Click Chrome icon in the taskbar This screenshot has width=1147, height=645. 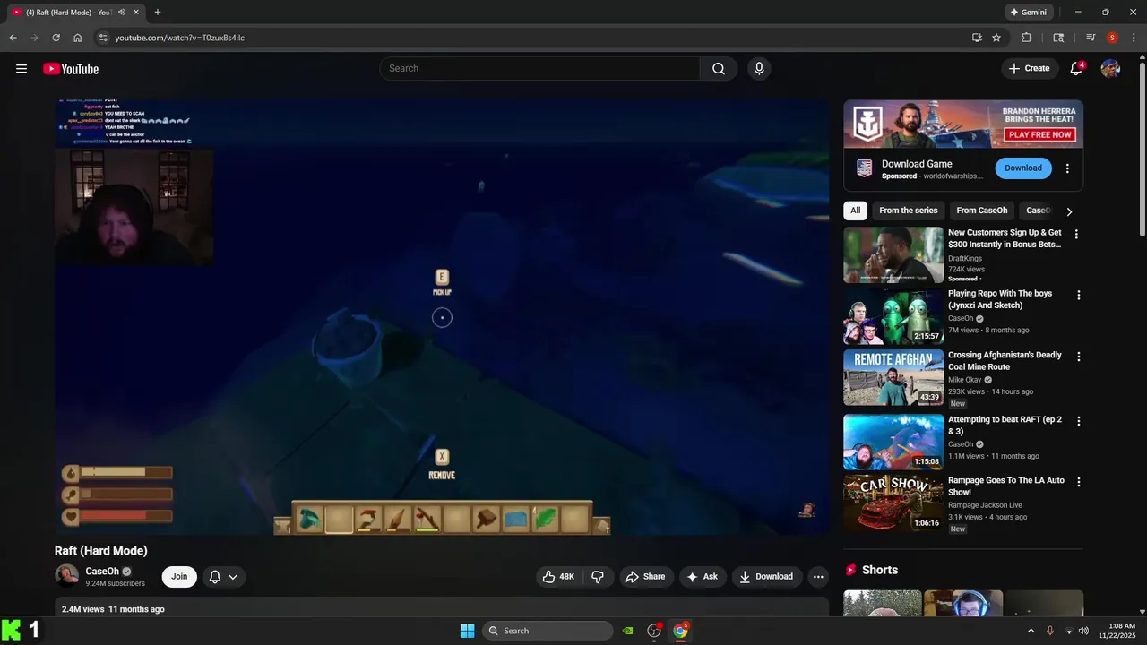tap(680, 631)
